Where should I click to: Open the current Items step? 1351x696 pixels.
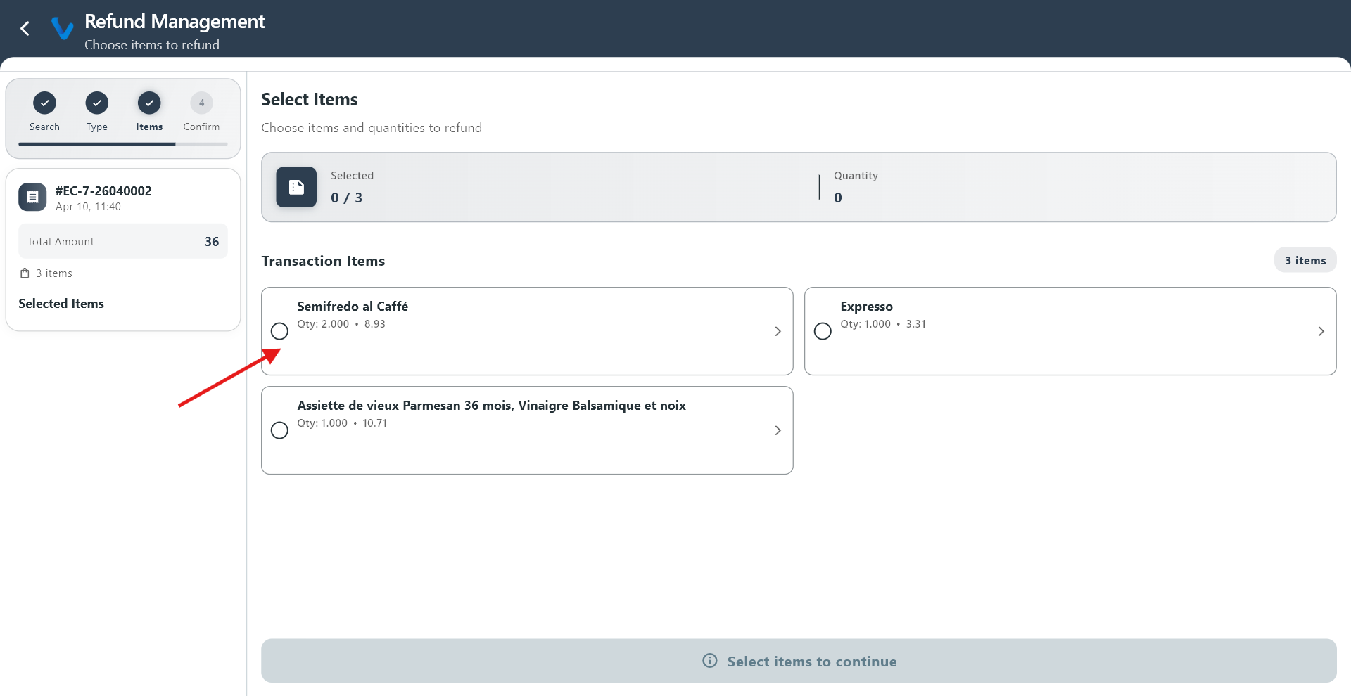point(149,103)
